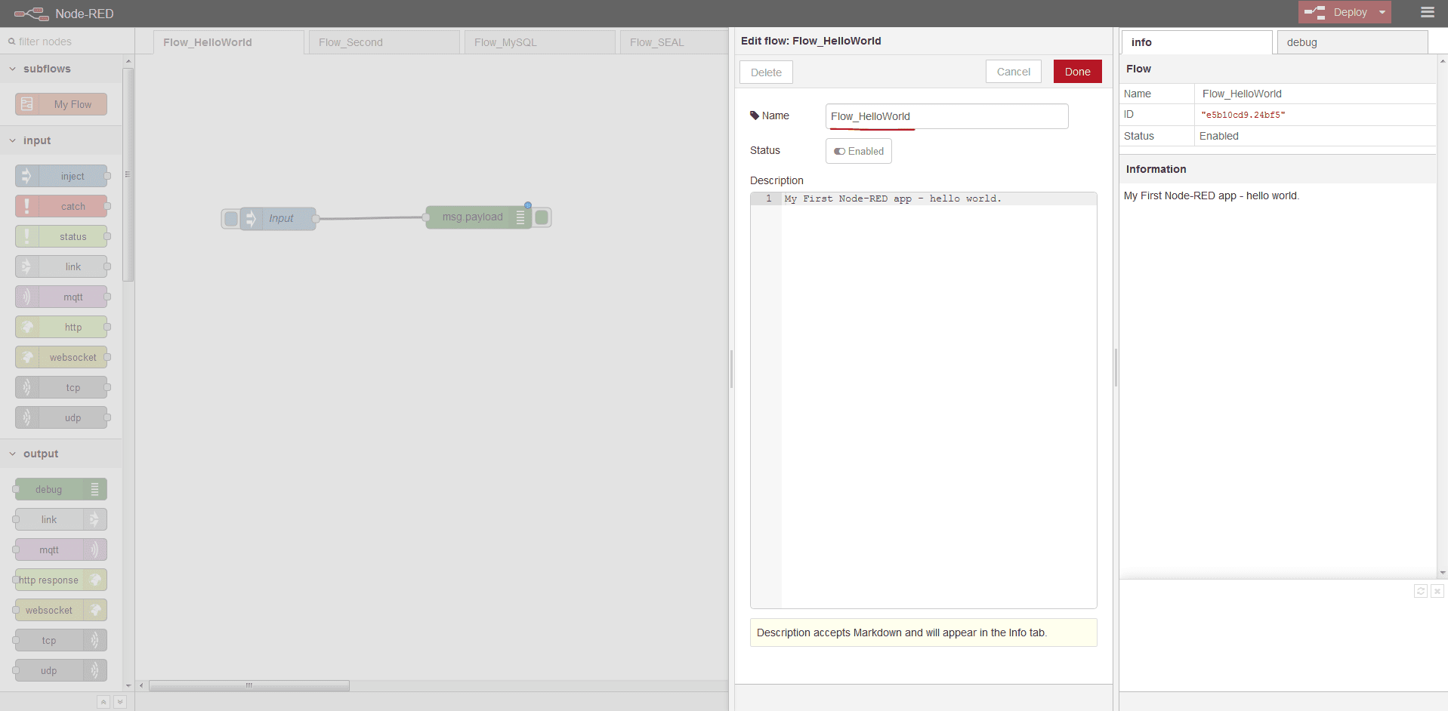Open the hamburger main menu
1448x711 pixels.
click(x=1427, y=12)
